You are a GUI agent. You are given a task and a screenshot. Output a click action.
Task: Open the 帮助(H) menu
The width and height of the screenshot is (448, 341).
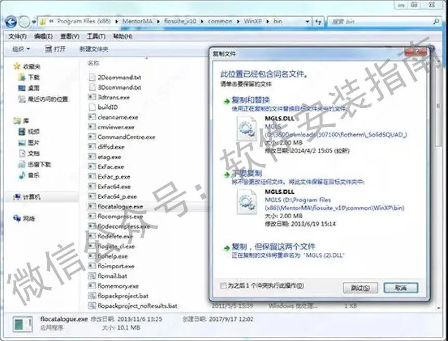pyautogui.click(x=123, y=36)
